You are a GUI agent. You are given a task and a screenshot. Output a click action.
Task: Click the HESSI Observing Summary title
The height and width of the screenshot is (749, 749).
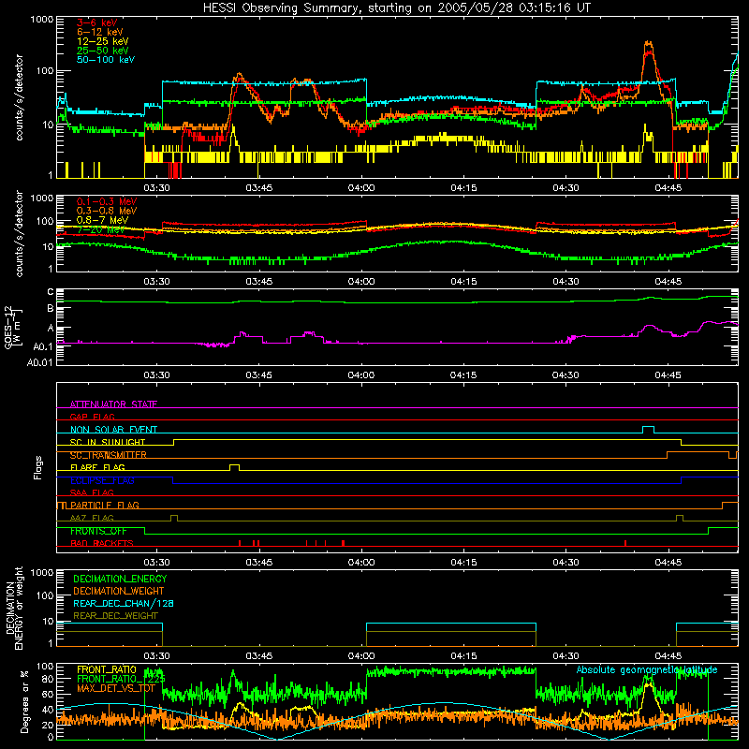click(x=396, y=8)
